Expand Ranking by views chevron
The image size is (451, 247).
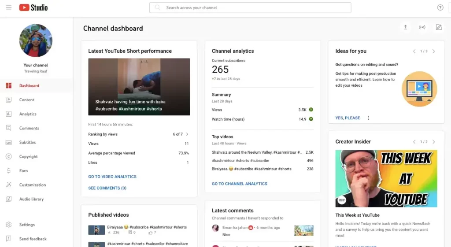pos(187,134)
